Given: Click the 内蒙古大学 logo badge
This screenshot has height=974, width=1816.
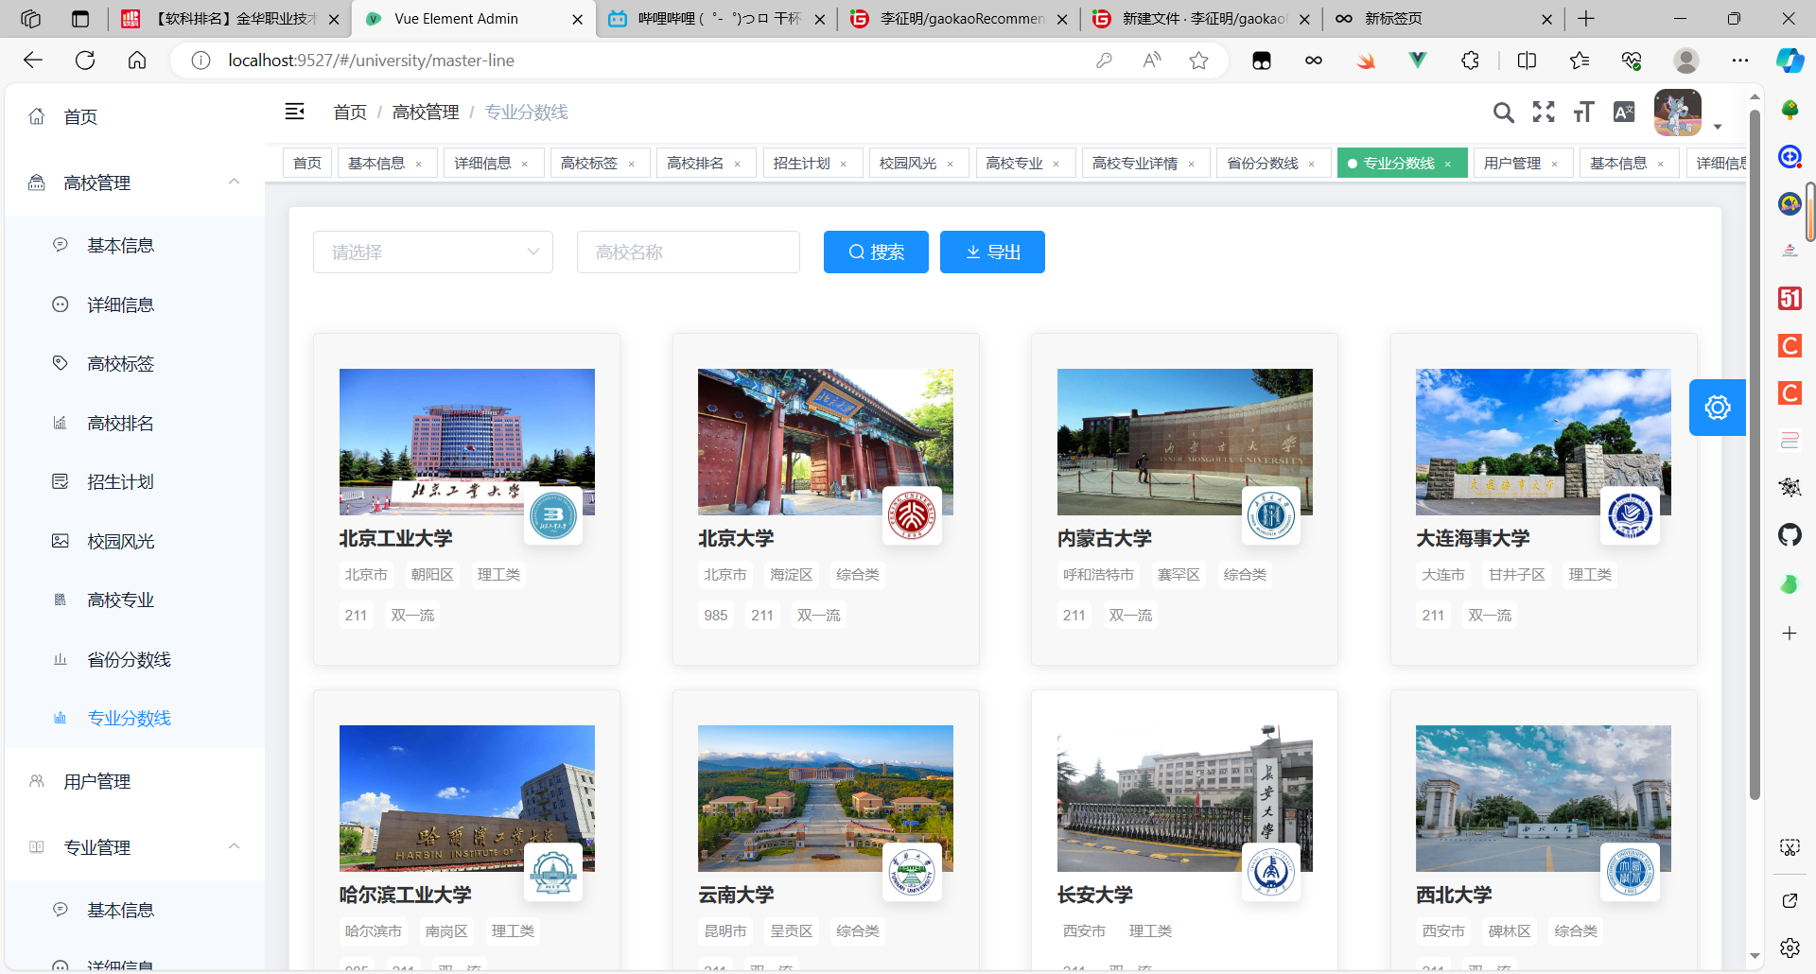Looking at the screenshot, I should pyautogui.click(x=1271, y=516).
